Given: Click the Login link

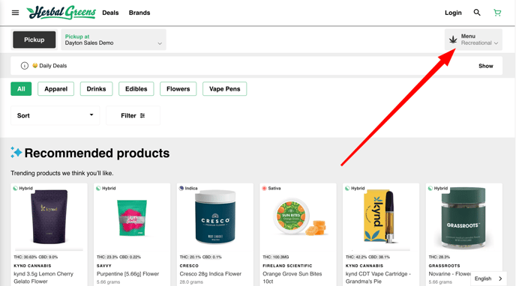Looking at the screenshot, I should 453,13.
